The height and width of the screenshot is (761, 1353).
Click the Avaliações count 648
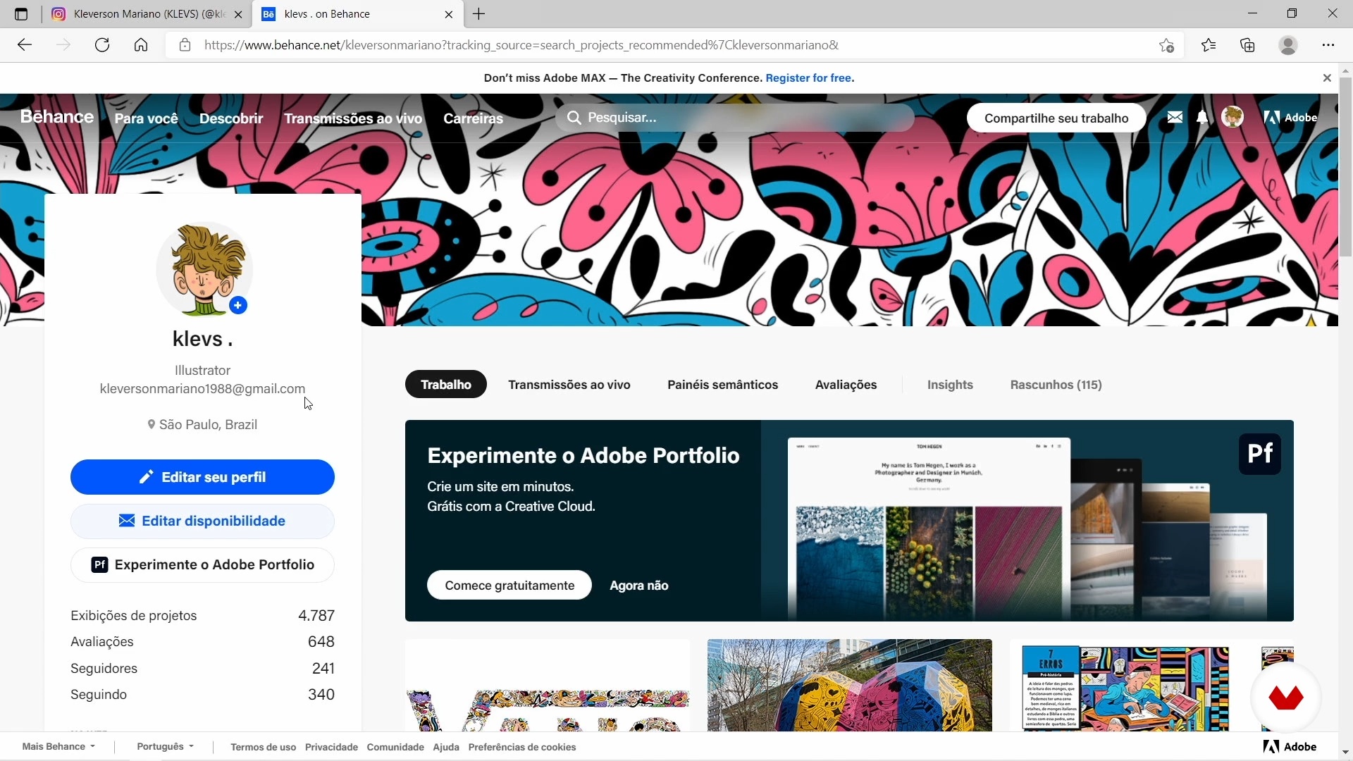(321, 642)
